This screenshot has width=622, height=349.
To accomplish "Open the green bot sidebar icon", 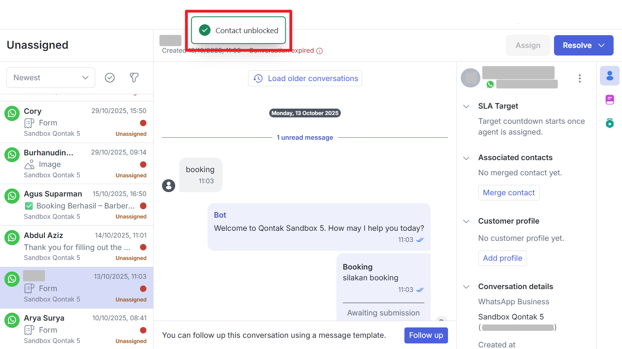I will pos(609,123).
